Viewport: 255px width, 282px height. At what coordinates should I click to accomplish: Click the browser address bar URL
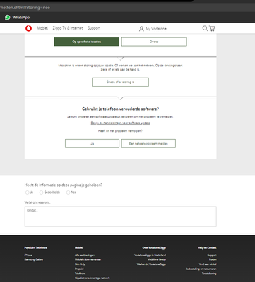pyautogui.click(x=25, y=8)
